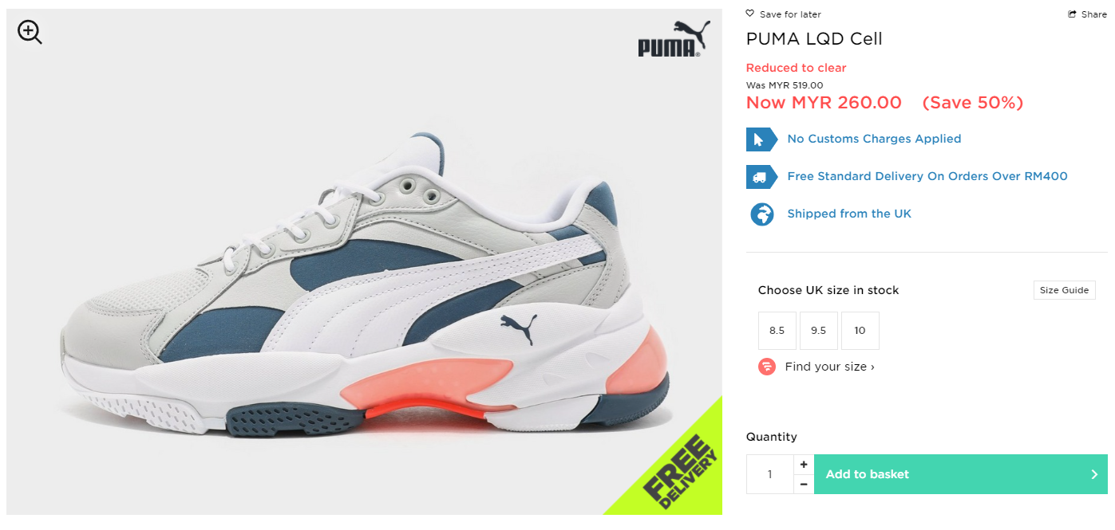Open the Size Guide

coord(1065,290)
